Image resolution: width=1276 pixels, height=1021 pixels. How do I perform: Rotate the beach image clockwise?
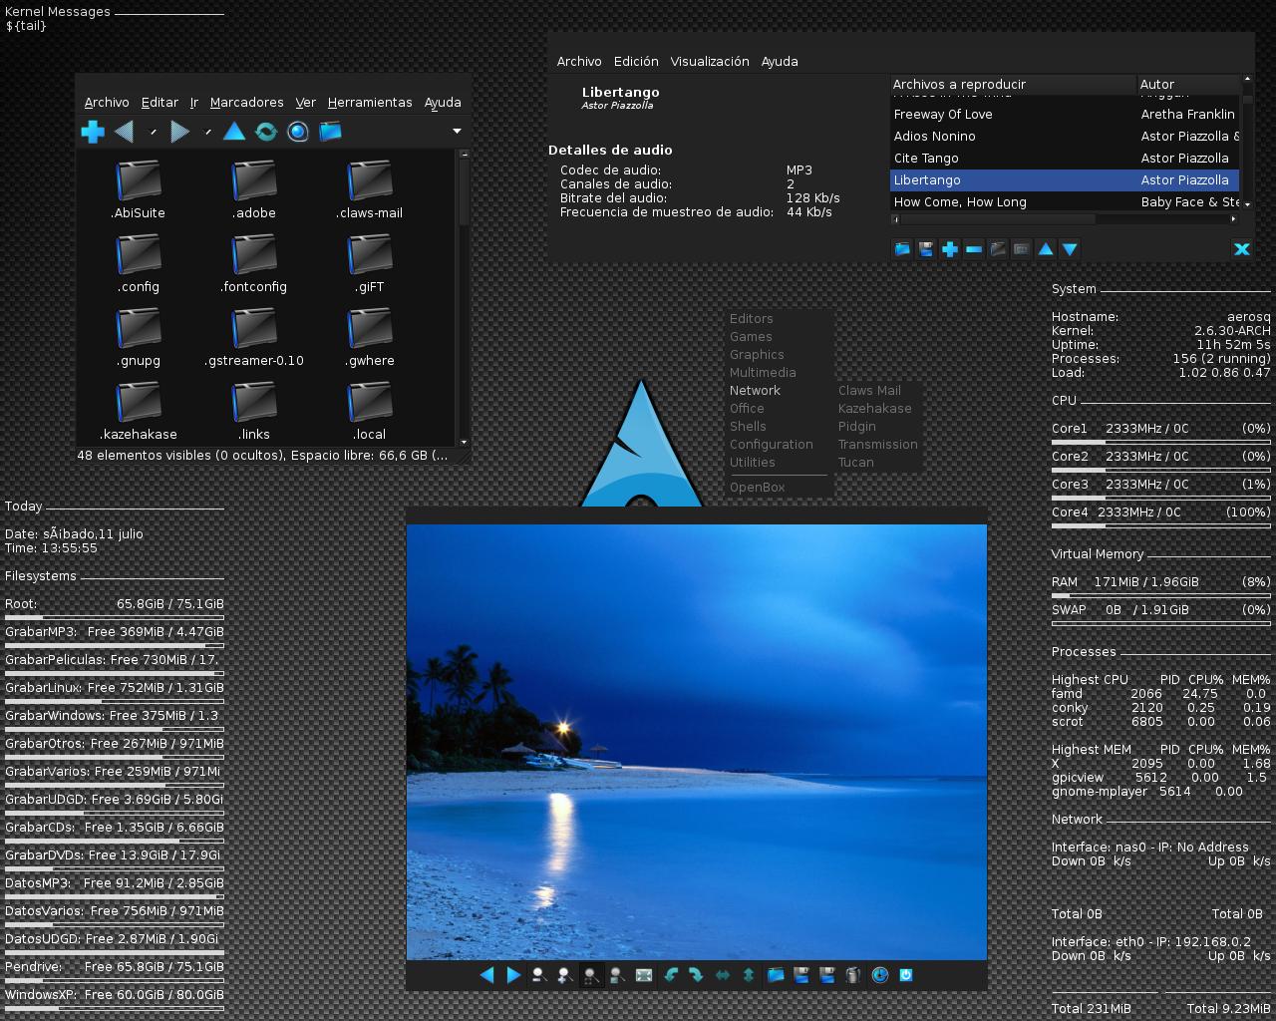pyautogui.click(x=696, y=974)
